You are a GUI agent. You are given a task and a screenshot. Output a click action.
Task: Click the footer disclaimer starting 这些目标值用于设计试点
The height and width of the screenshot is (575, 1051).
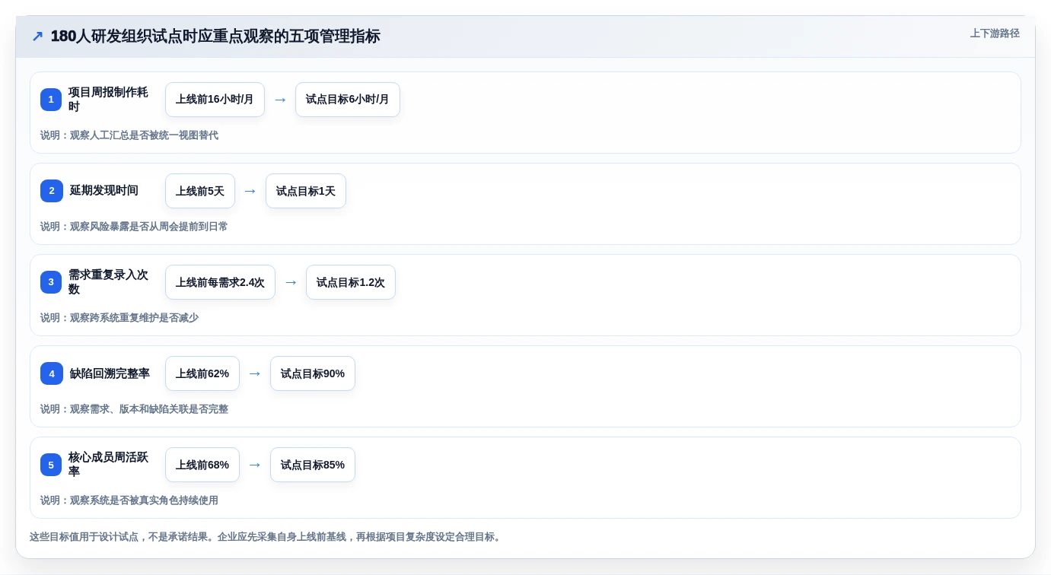(x=266, y=537)
